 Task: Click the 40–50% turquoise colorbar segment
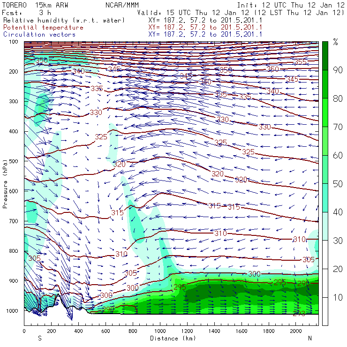[325, 198]
